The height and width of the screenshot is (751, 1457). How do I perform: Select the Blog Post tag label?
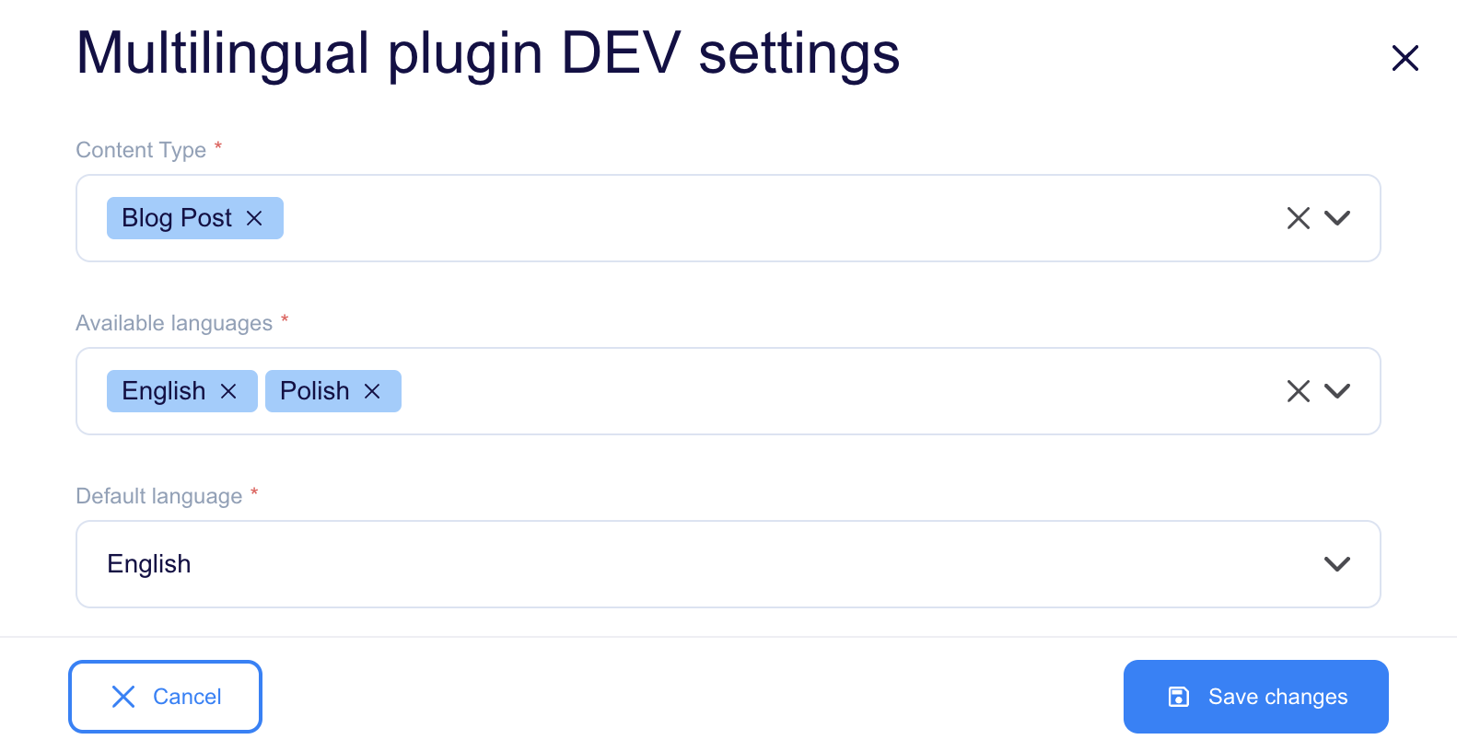pyautogui.click(x=177, y=218)
